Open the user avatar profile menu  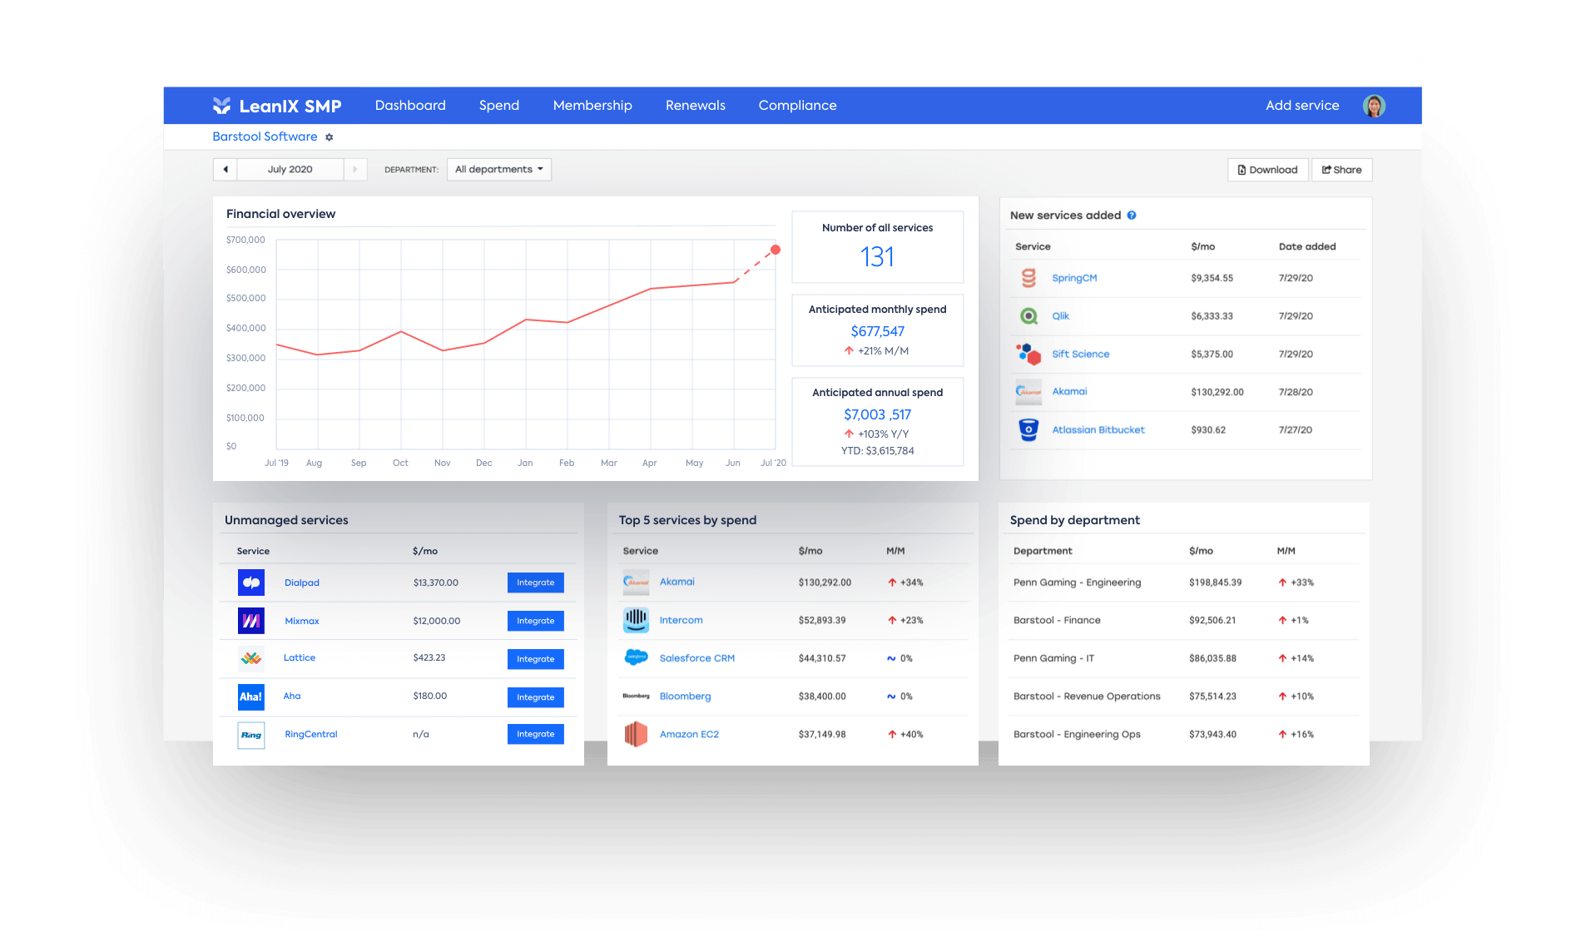[x=1373, y=106]
